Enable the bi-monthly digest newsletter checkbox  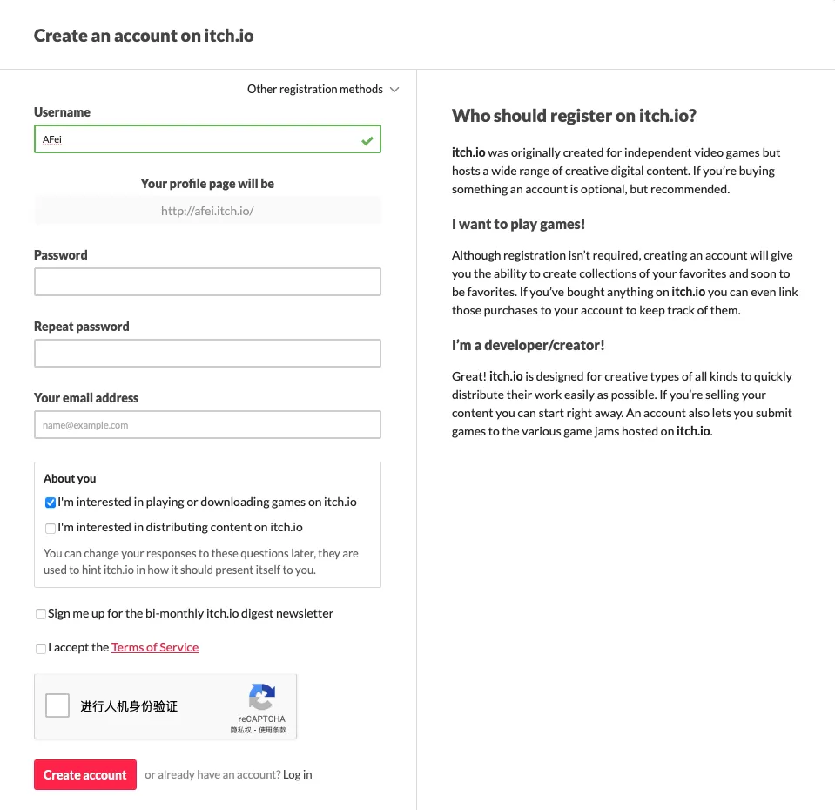(40, 614)
